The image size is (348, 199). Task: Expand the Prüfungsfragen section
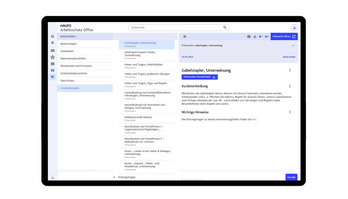114,177
